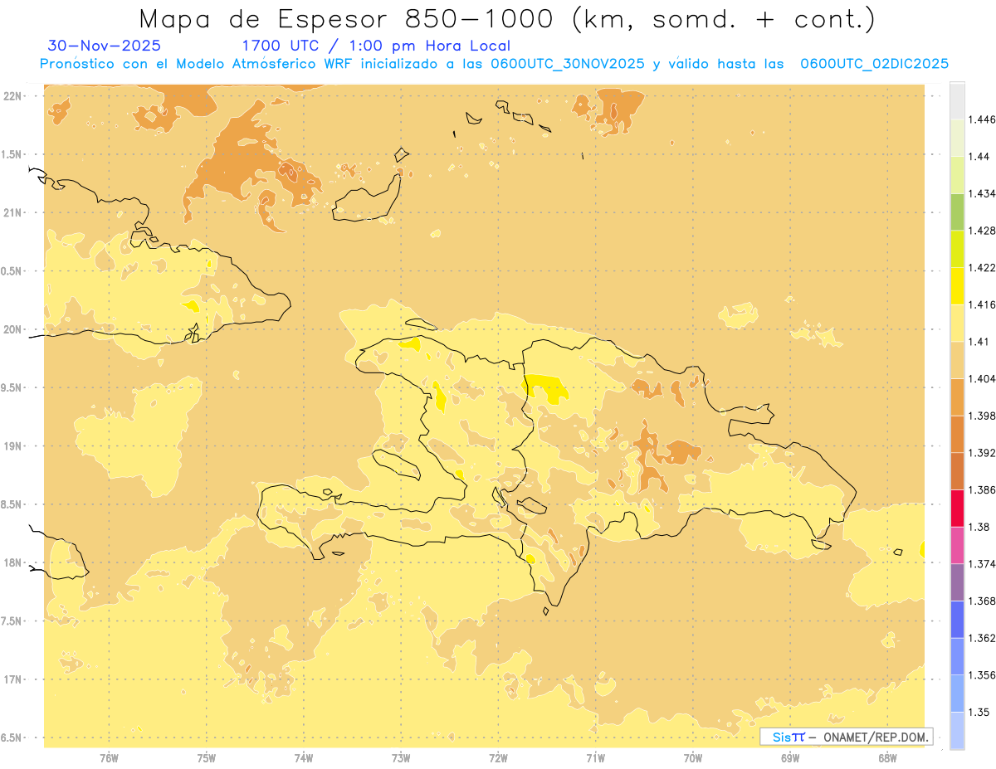The height and width of the screenshot is (769, 996).
Task: Select the blue legend swatch between 1.362 and 1.368
Action: pyautogui.click(x=957, y=620)
